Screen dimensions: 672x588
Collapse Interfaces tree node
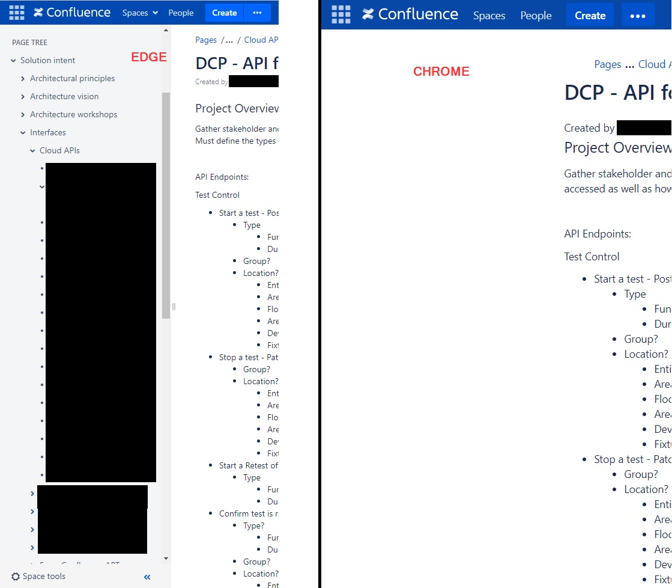(23, 133)
